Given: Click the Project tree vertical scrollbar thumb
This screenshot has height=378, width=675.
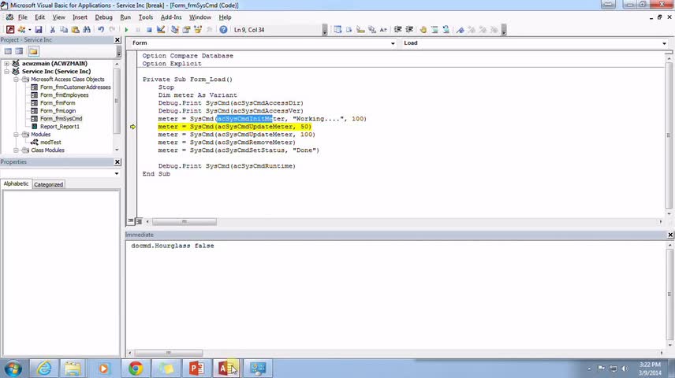Looking at the screenshot, I should tap(116, 101).
